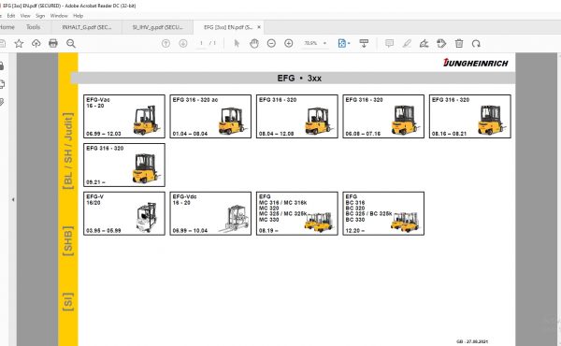Screen dimensions: 561x346
Task: Expand the fit page options arrow
Action: (349, 44)
